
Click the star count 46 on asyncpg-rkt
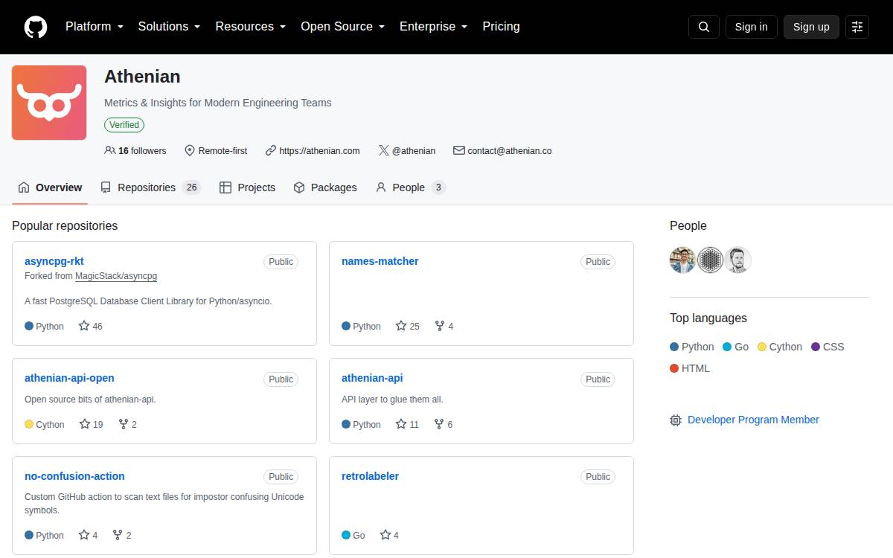point(91,326)
